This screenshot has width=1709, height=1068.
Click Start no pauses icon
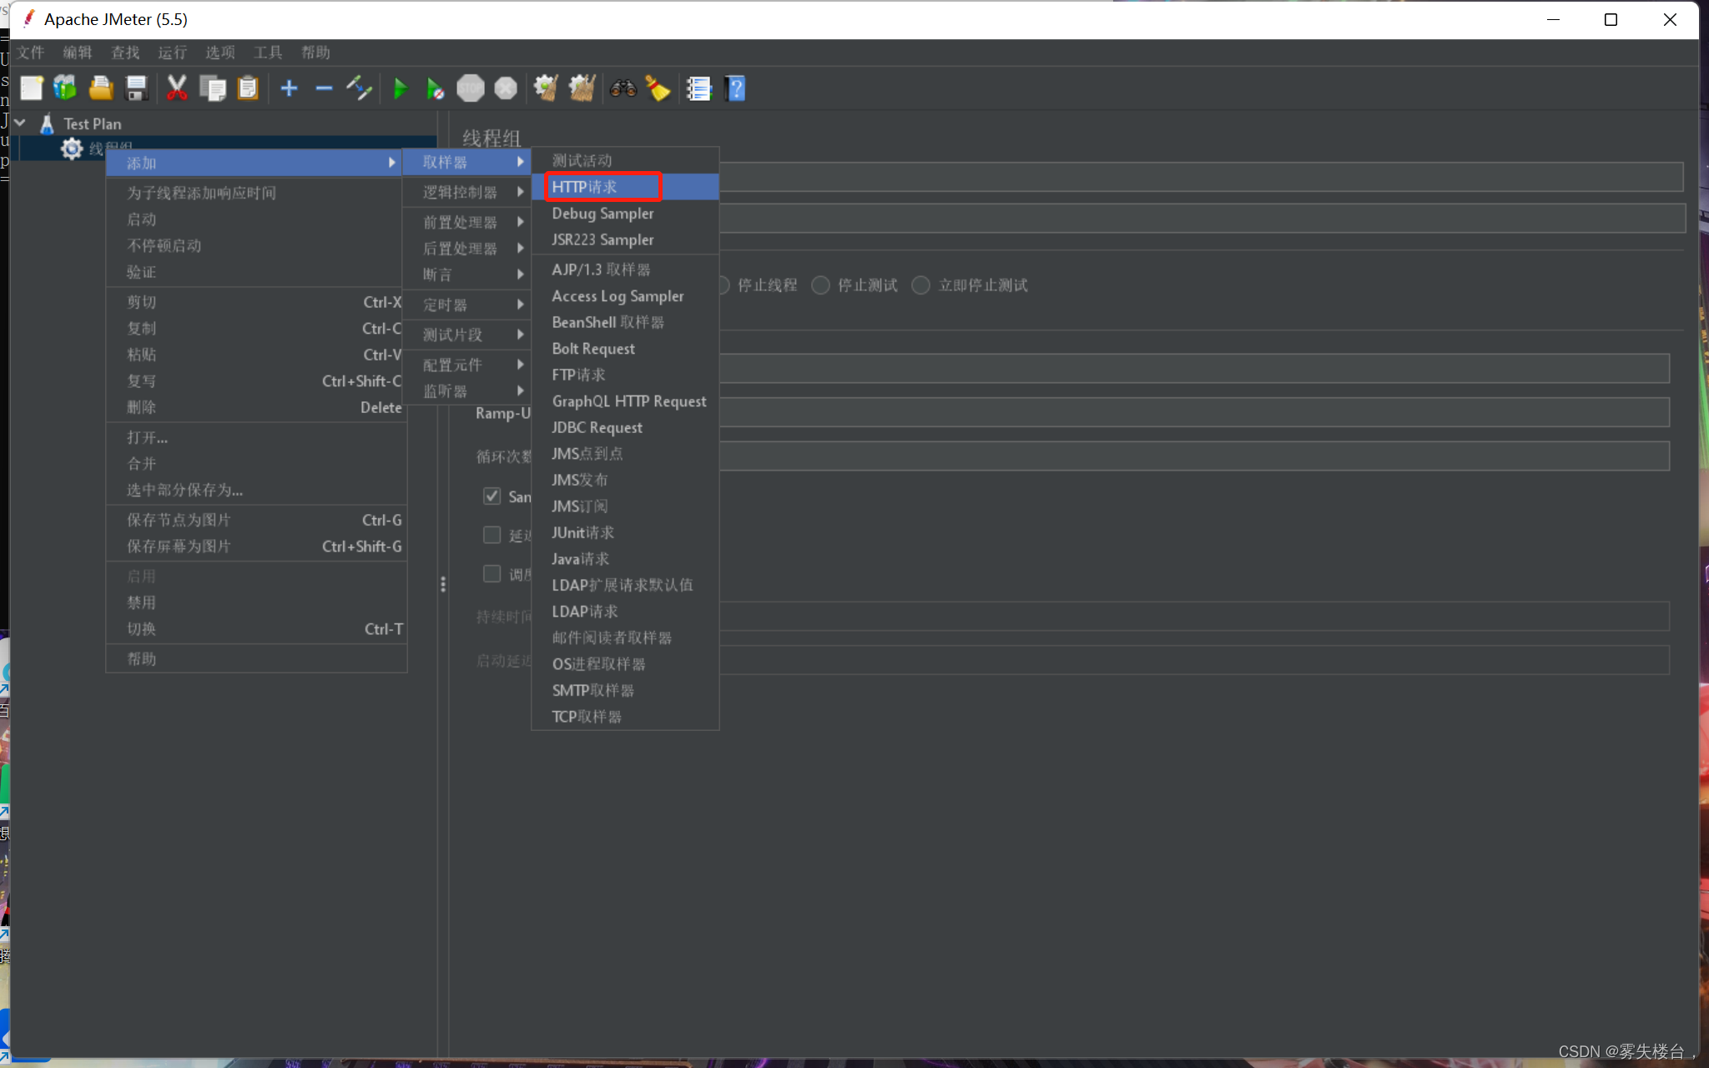pos(435,88)
